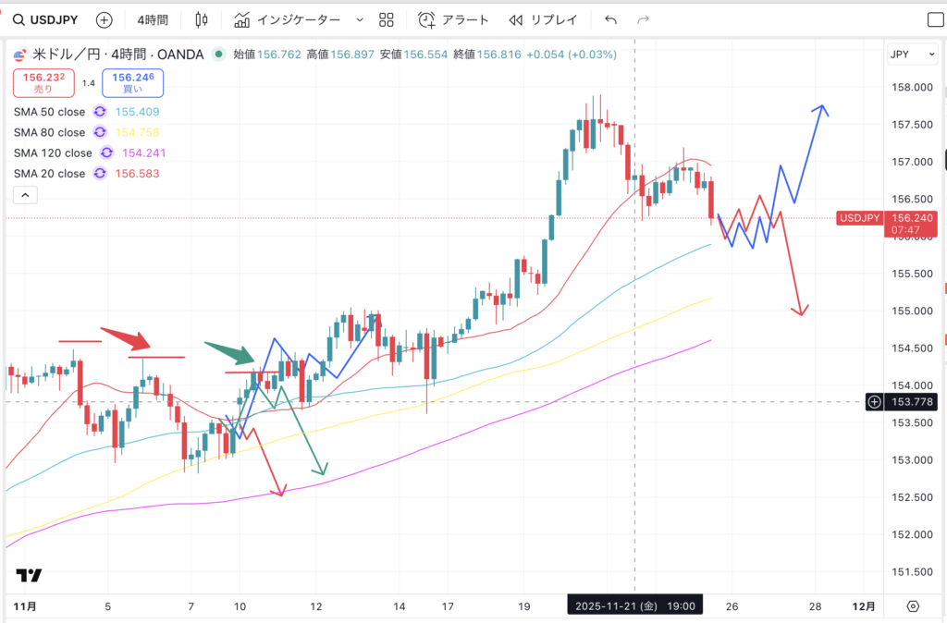Image resolution: width=947 pixels, height=623 pixels.
Task: Open the インジケーター indicators menu
Action: pos(288,19)
